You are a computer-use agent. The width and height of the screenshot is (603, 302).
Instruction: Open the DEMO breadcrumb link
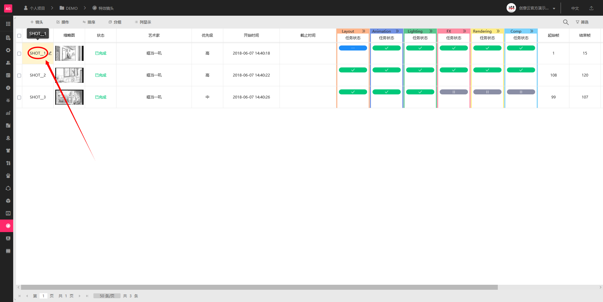tap(69, 8)
